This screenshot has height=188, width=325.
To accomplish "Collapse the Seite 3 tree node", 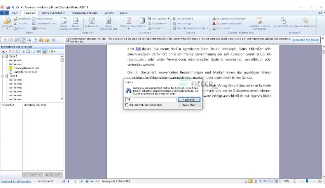I will point(3,76).
